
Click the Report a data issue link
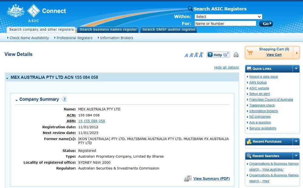click(263, 77)
